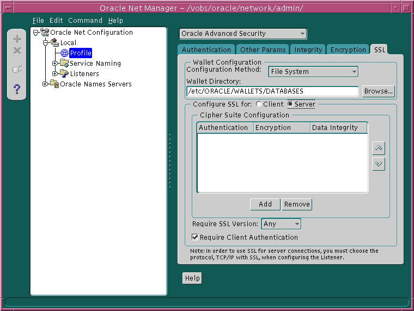
Task: Open the Require SSL Version dropdown
Action: click(x=281, y=224)
